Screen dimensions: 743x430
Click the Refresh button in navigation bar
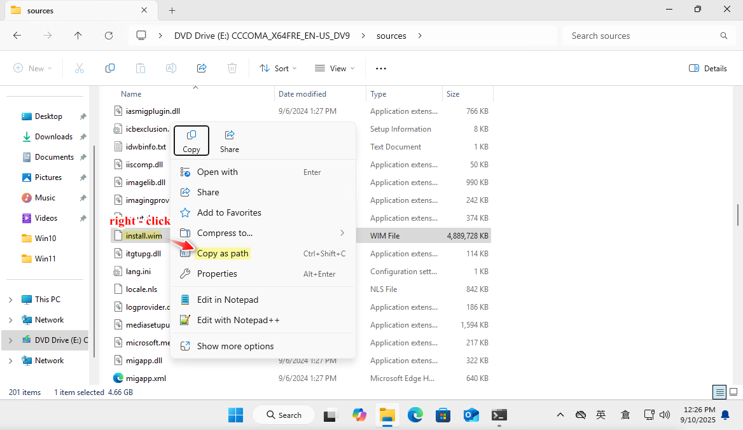point(109,36)
